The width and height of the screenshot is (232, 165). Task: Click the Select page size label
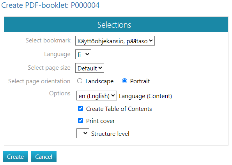(49, 68)
